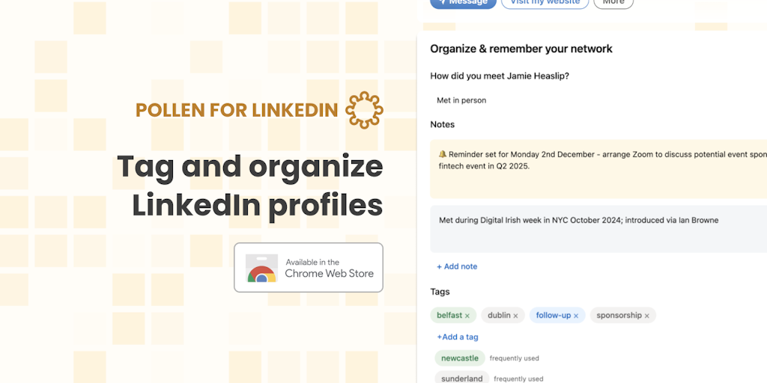
Task: Select the belfast tag chip
Action: coord(449,316)
